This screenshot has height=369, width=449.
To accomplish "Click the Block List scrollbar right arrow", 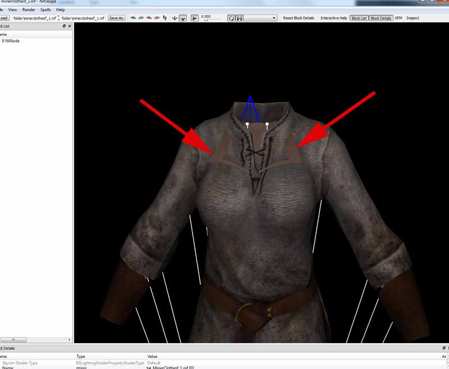I will point(69,339).
